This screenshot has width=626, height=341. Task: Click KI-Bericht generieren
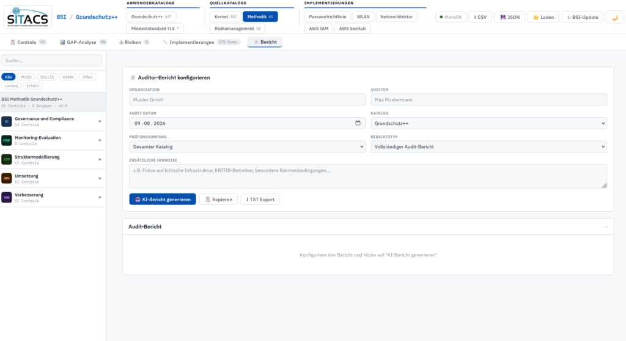tap(163, 199)
